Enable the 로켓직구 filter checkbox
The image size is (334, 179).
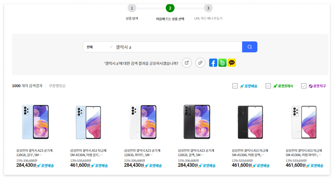pyautogui.click(x=303, y=86)
